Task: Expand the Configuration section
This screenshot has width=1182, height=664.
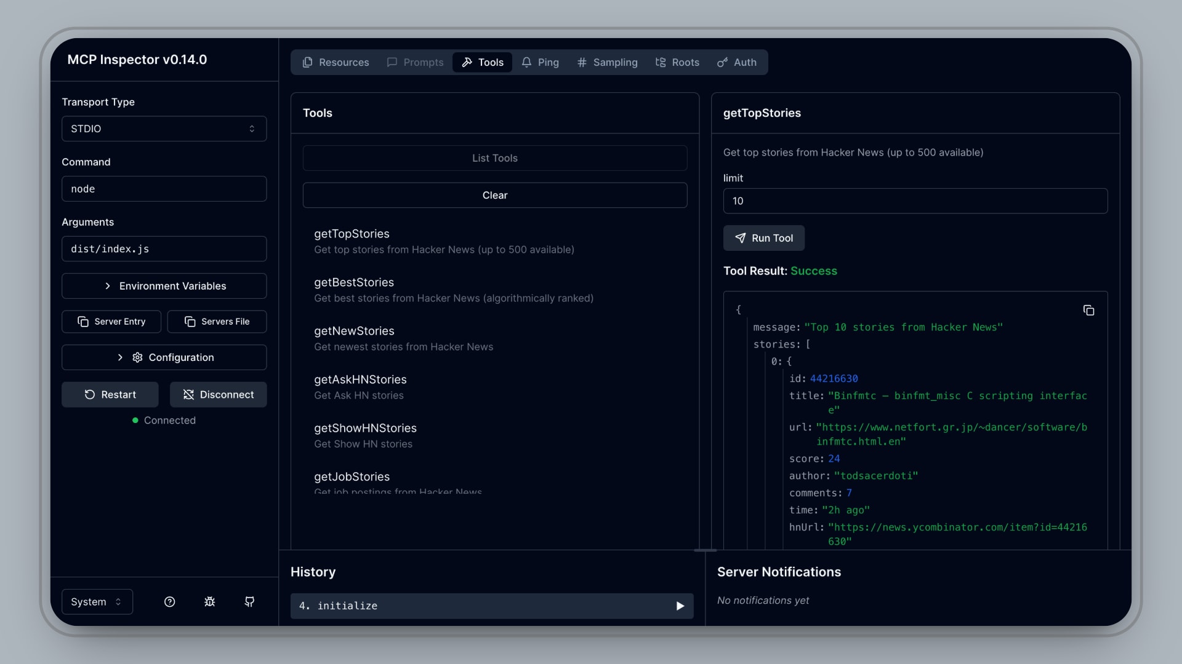Action: point(164,357)
